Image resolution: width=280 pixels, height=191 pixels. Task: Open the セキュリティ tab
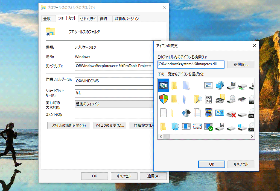pyautogui.click(x=88, y=19)
